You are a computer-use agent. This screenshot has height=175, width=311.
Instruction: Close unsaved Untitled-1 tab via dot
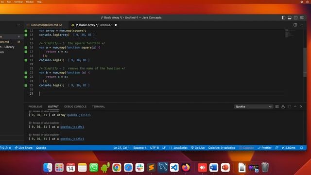(116, 25)
